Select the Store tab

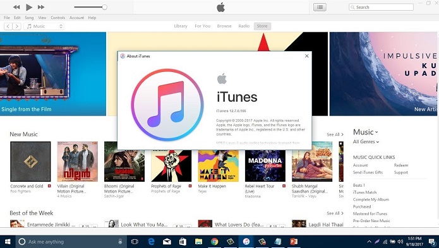(x=262, y=26)
